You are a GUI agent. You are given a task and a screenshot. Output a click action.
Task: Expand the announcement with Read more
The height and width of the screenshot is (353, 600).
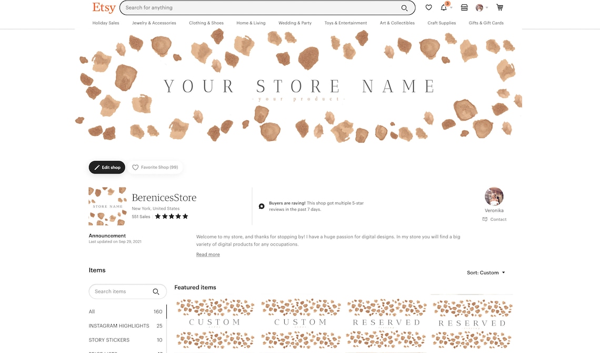[207, 254]
